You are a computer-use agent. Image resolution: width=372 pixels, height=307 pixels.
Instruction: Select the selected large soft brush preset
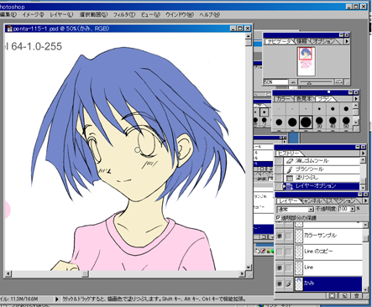tap(306, 122)
